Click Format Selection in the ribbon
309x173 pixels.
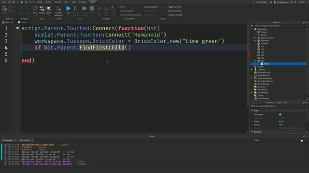click(58, 11)
